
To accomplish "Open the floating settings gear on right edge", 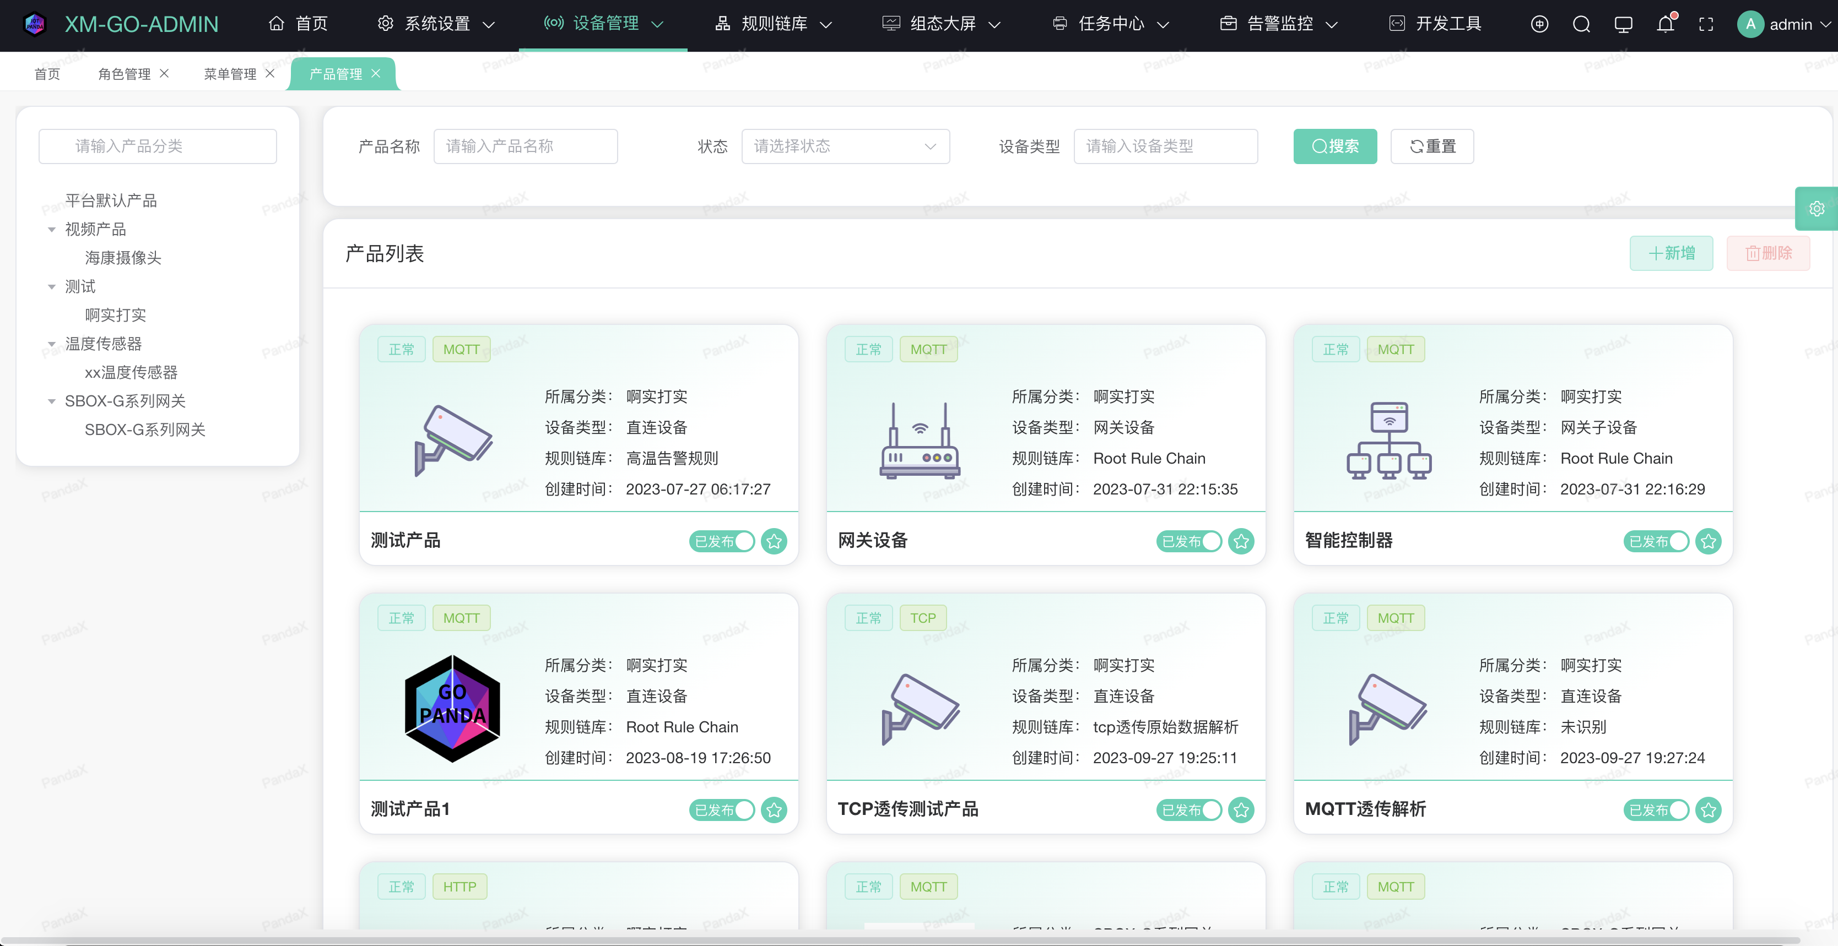I will coord(1817,209).
